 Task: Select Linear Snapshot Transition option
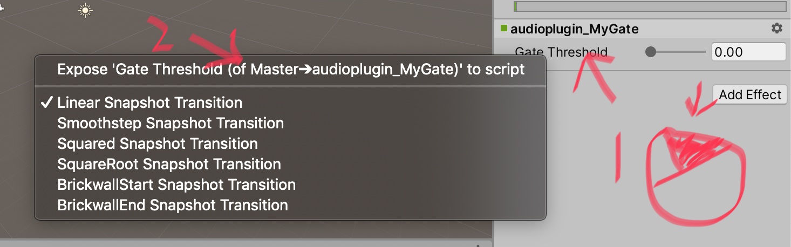149,102
